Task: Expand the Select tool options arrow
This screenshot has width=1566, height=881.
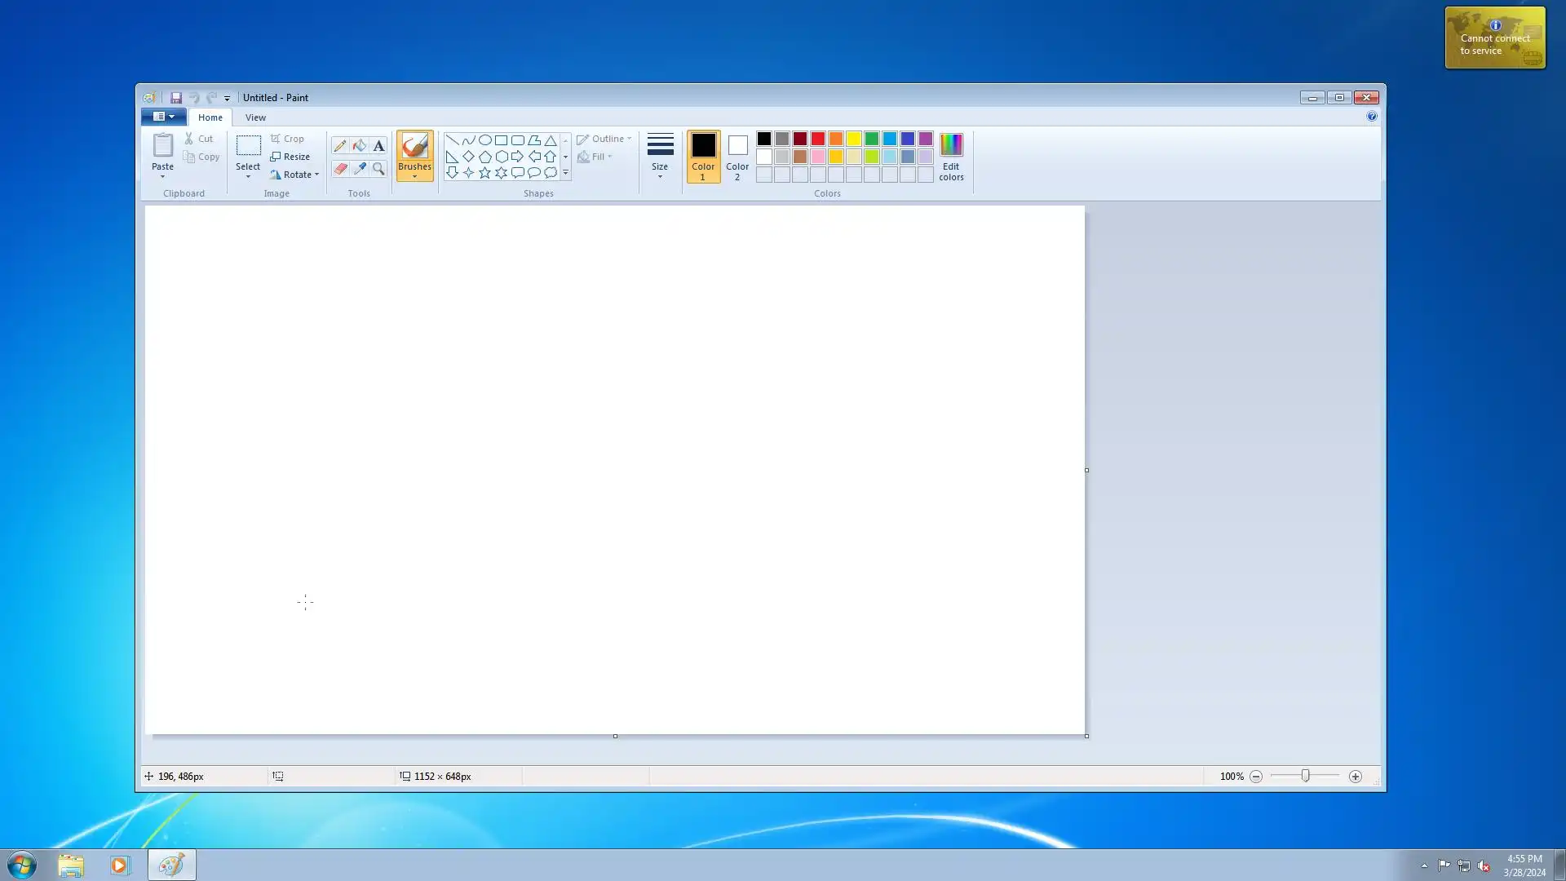Action: click(248, 177)
